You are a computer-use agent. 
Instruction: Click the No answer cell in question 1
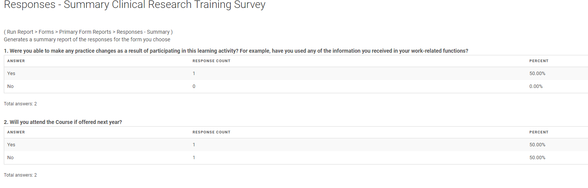[10, 86]
